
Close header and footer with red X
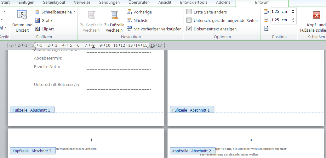pos(317,15)
